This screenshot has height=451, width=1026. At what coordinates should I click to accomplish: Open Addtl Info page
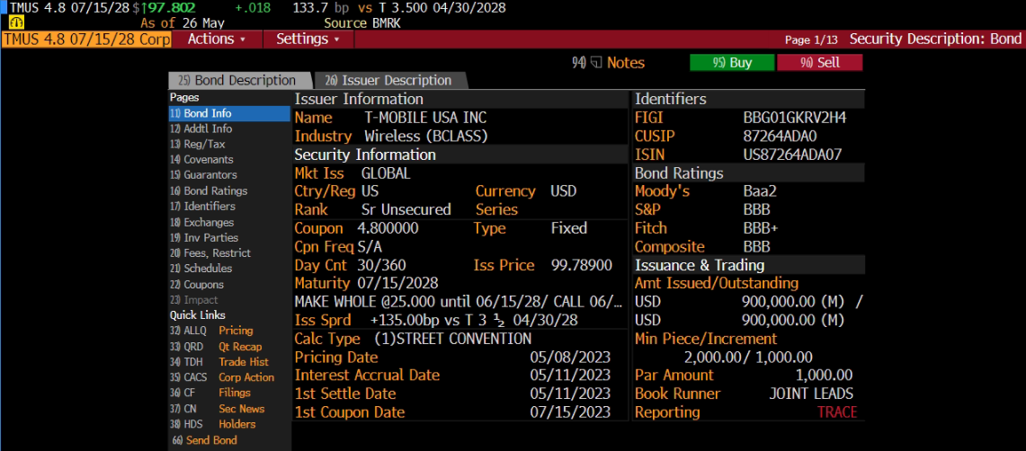tap(201, 128)
